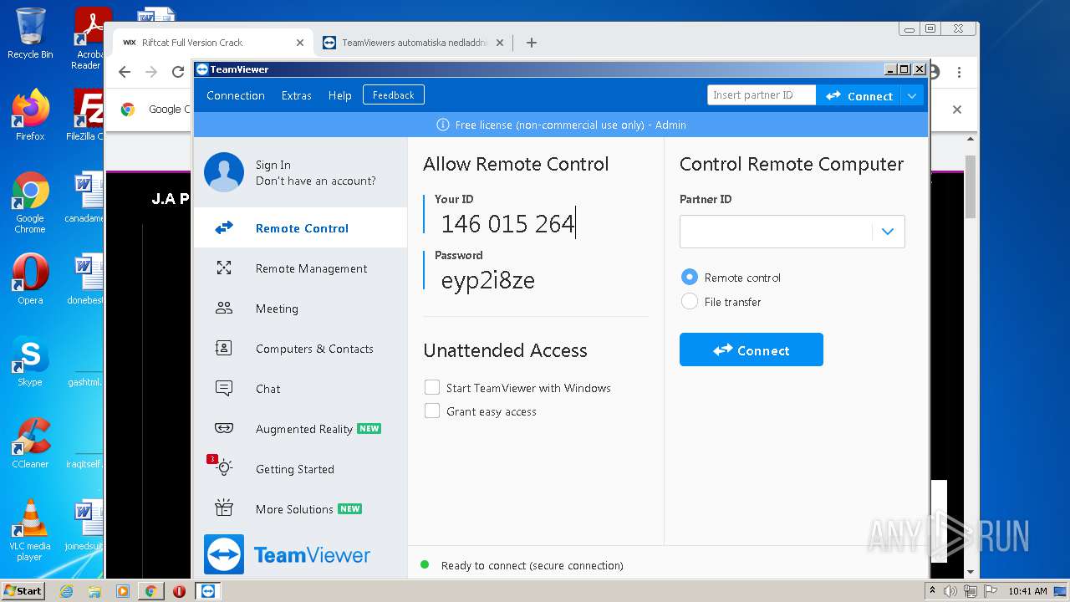1070x602 pixels.
Task: Reload the page in Chrome
Action: [x=178, y=72]
